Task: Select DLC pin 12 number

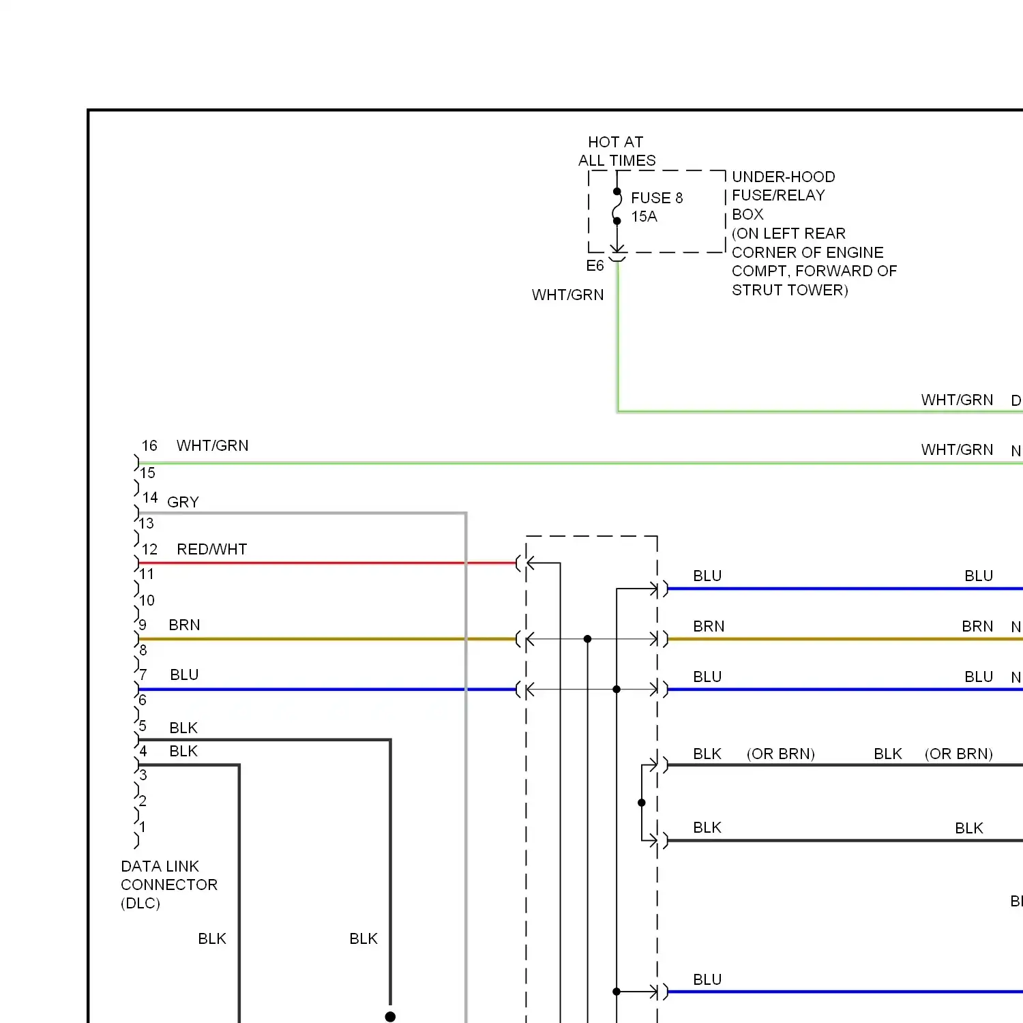Action: (x=149, y=550)
